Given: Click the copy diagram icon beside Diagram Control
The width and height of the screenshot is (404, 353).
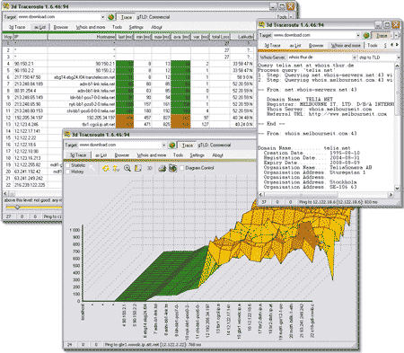Looking at the screenshot, I should point(172,168).
